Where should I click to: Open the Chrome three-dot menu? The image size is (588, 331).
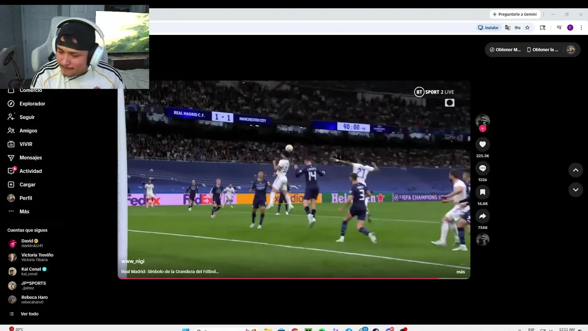581,28
